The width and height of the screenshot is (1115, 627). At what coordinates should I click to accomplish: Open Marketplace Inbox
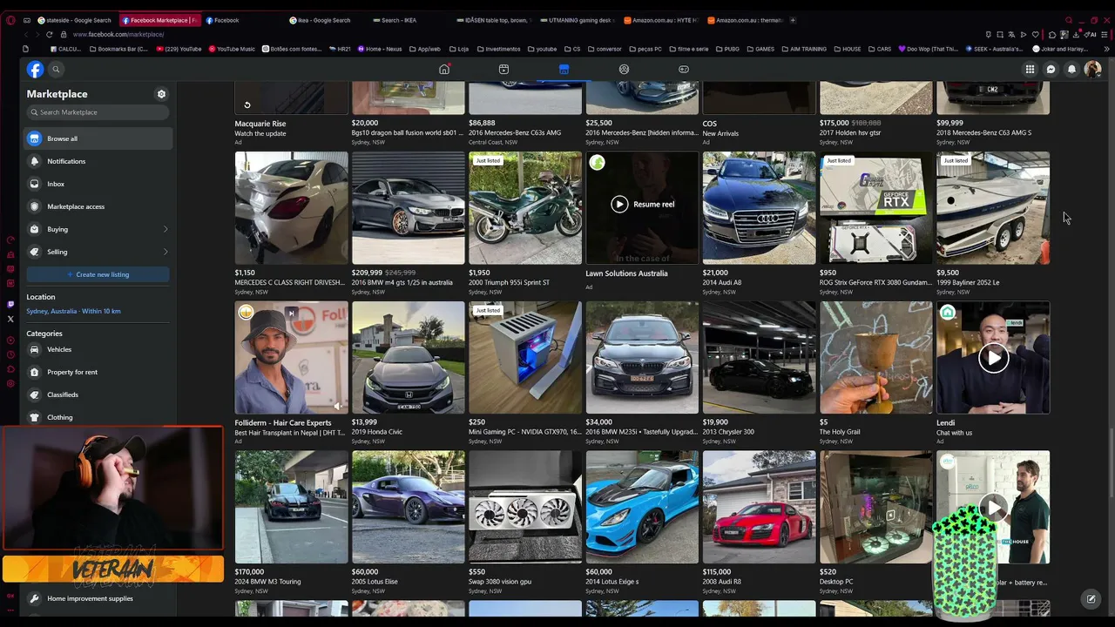pos(98,184)
